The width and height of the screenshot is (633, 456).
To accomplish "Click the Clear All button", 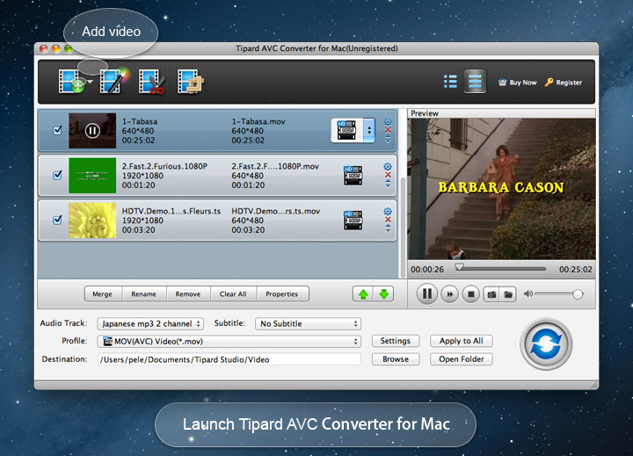I will [233, 293].
